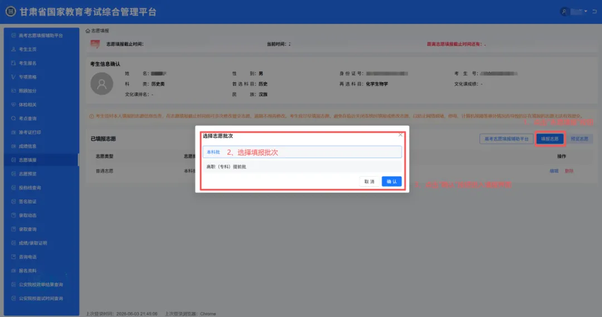Viewport: 602px width, 317px height.
Task: Click the 删除 link in 普通志愿 row
Action: click(x=569, y=171)
